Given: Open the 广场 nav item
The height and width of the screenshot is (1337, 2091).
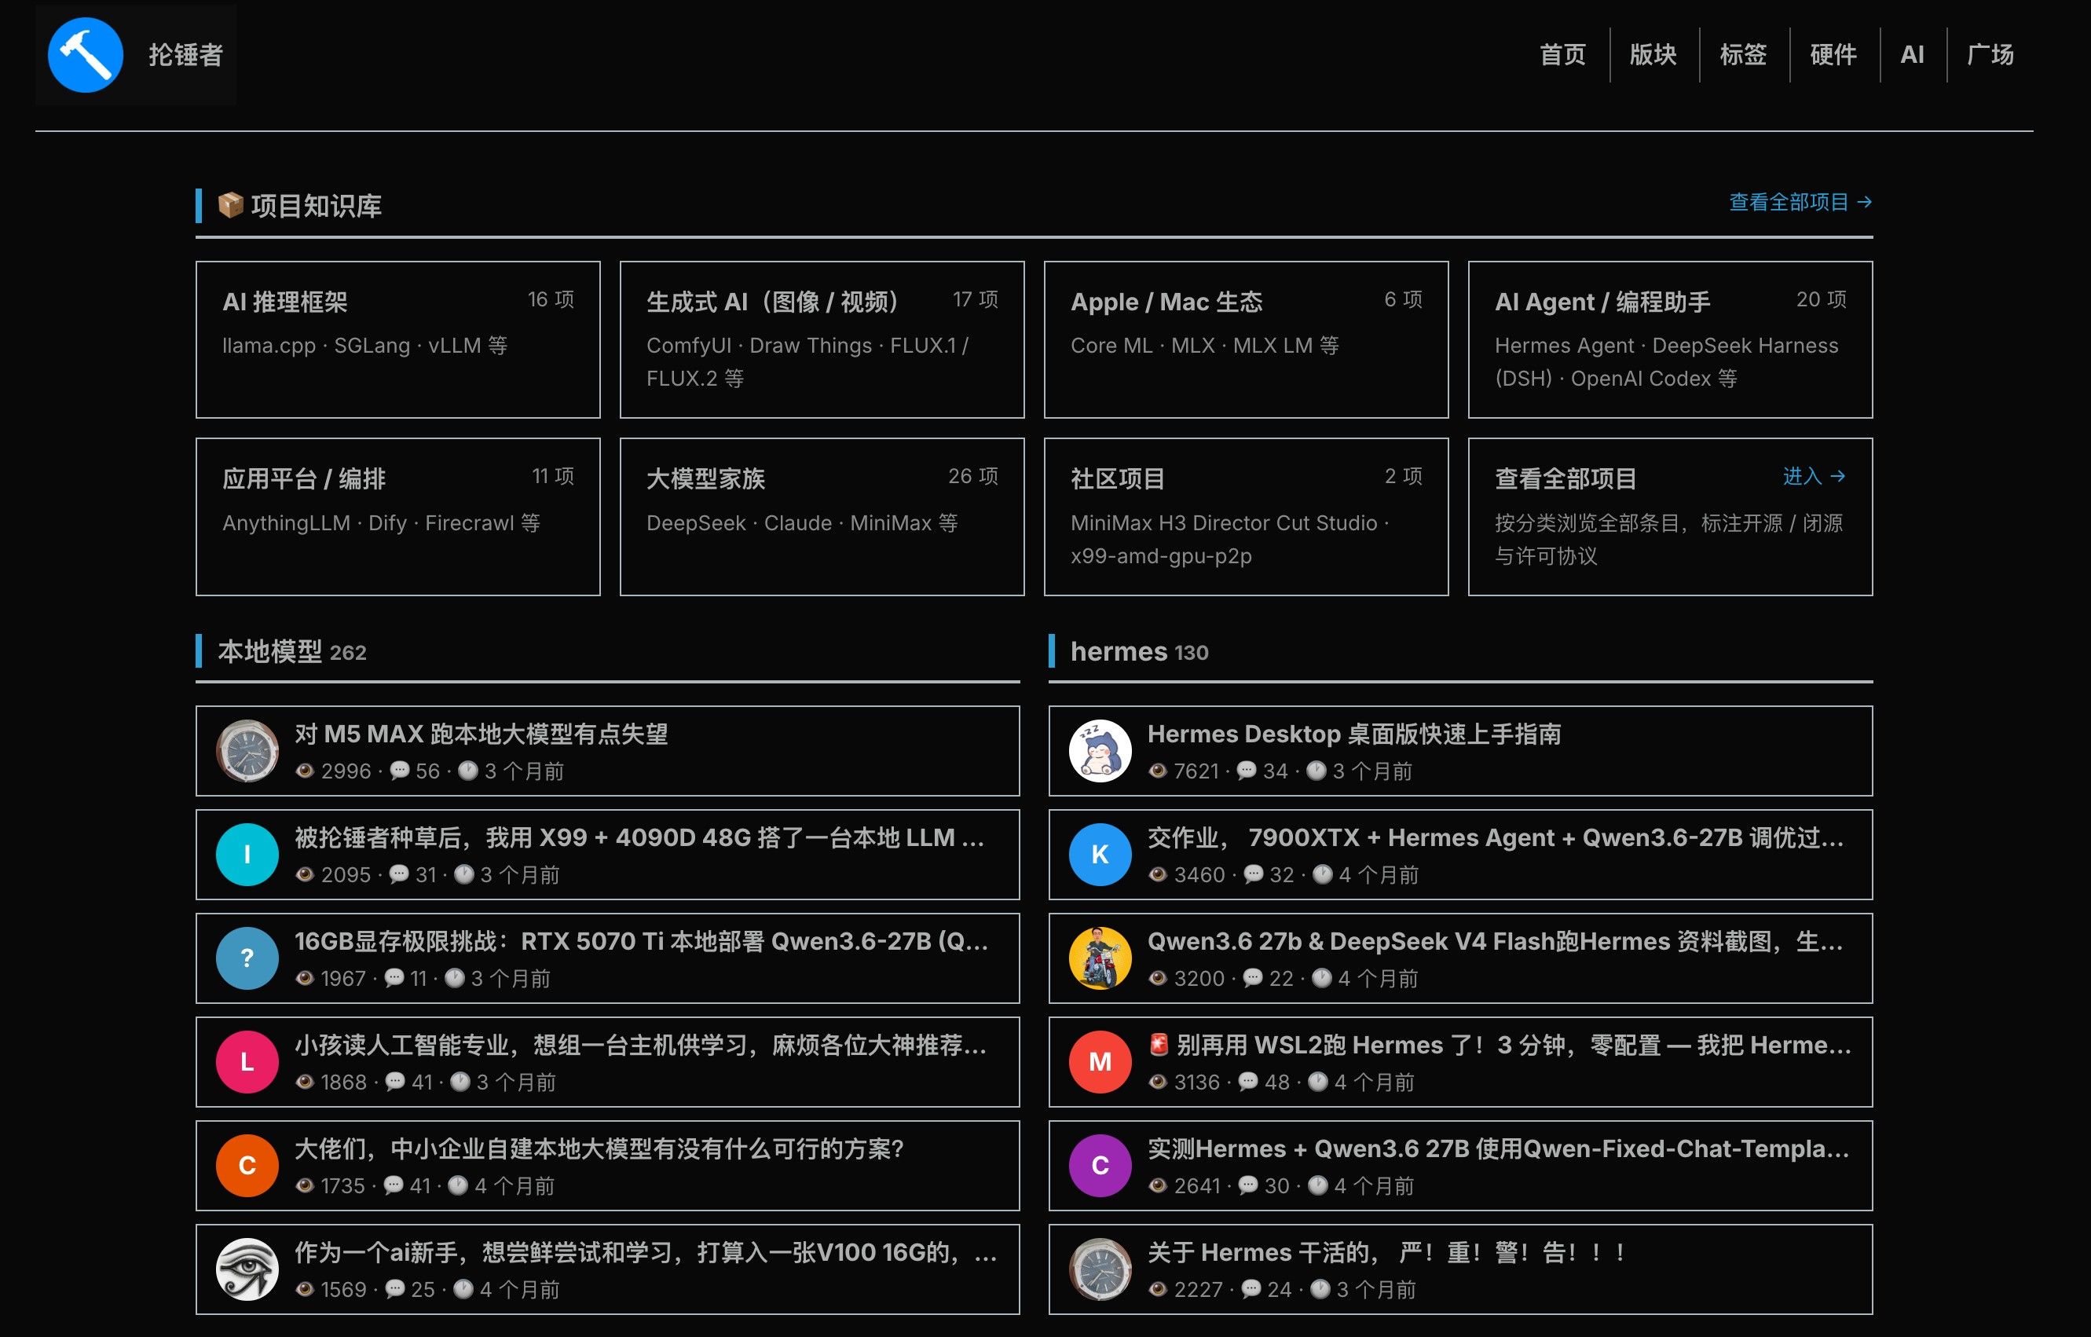Looking at the screenshot, I should click(1990, 55).
